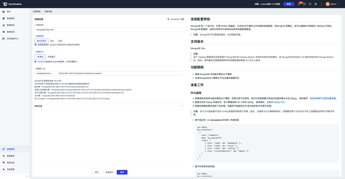The image size is (345, 179).
Task: Click the 保存 button
Action: [122, 172]
